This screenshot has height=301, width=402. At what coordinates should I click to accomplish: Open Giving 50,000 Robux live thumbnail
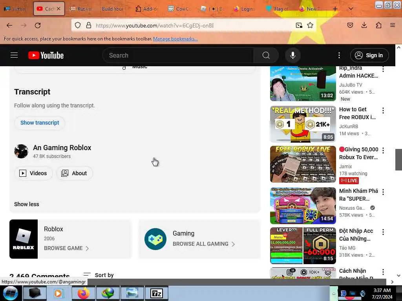303,164
